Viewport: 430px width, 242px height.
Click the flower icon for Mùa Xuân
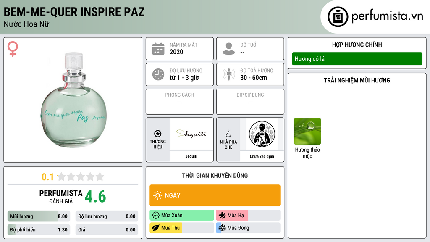click(x=156, y=216)
